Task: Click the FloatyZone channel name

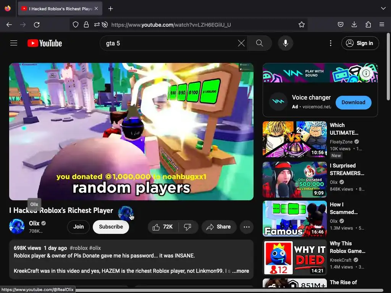Action: (x=341, y=142)
